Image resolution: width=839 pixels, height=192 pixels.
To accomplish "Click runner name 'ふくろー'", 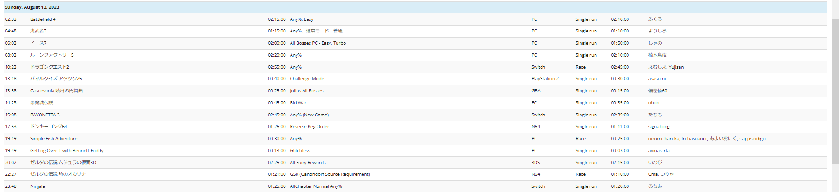I will [657, 19].
